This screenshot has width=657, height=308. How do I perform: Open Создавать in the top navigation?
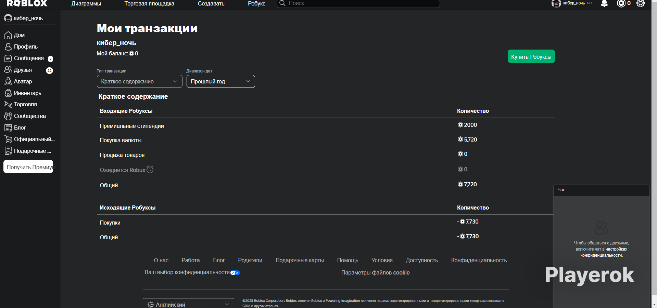tap(211, 3)
